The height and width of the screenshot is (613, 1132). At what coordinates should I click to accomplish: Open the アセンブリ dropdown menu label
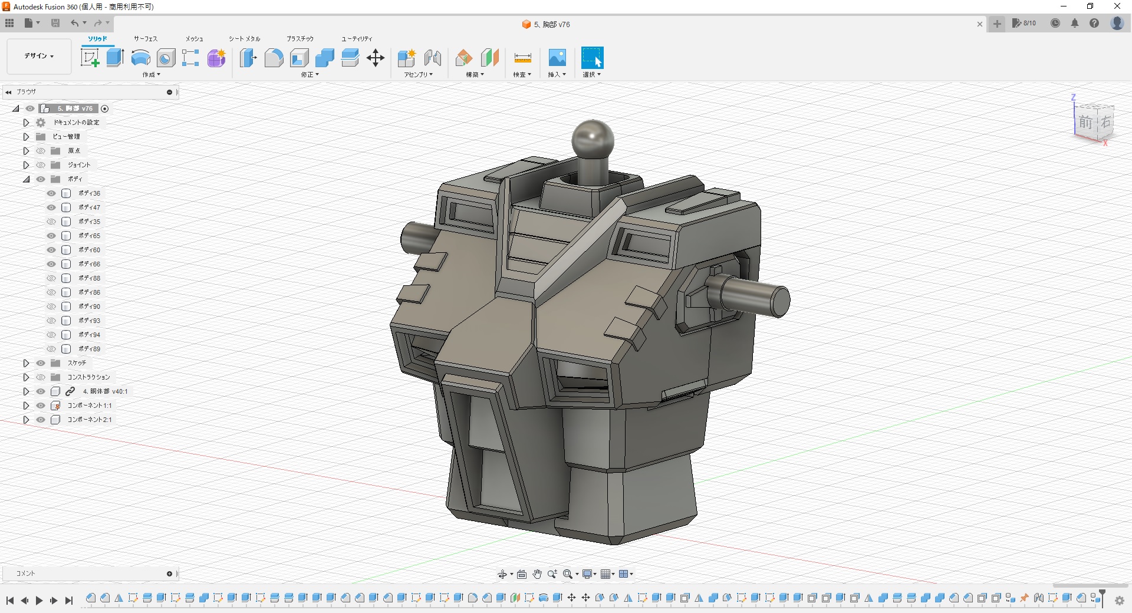[418, 75]
